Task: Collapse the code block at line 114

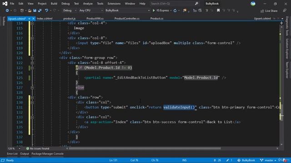Action: click(32, 23)
